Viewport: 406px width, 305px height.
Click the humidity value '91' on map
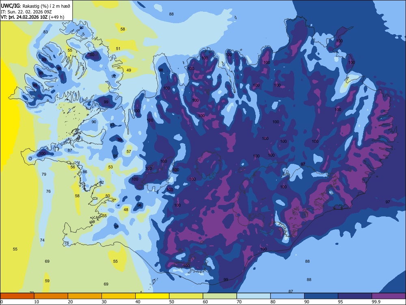point(82,28)
